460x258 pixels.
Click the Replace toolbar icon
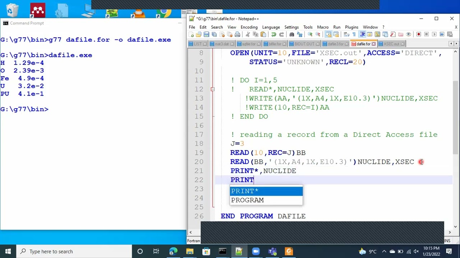coord(299,34)
